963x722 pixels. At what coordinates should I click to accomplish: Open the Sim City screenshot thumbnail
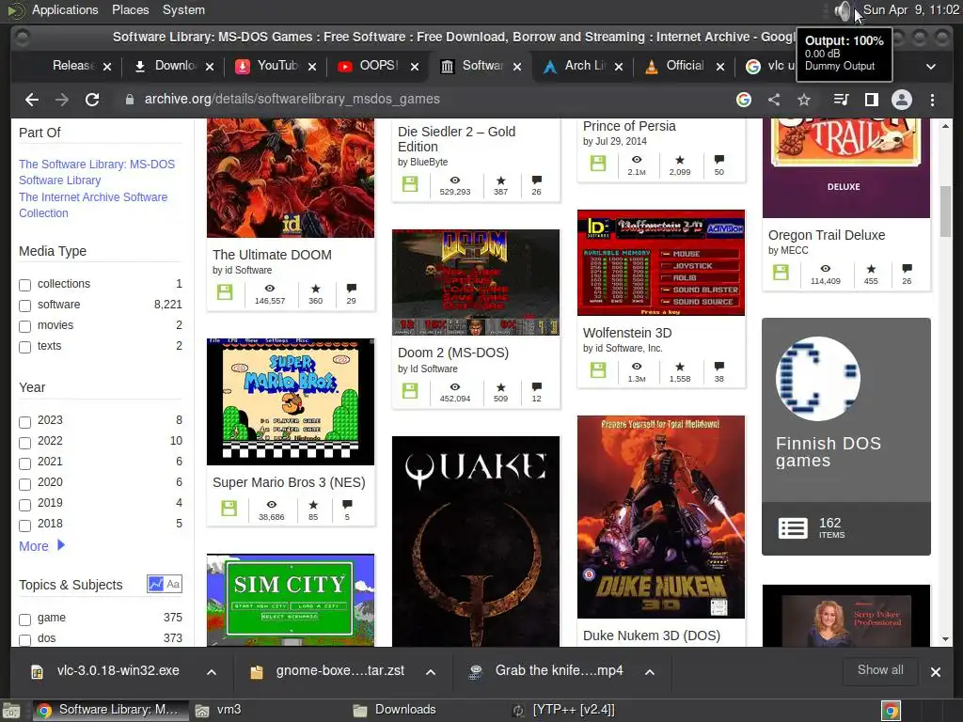290,600
